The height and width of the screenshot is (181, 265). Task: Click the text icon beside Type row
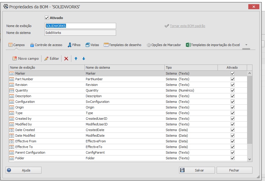pyautogui.click(x=12, y=113)
